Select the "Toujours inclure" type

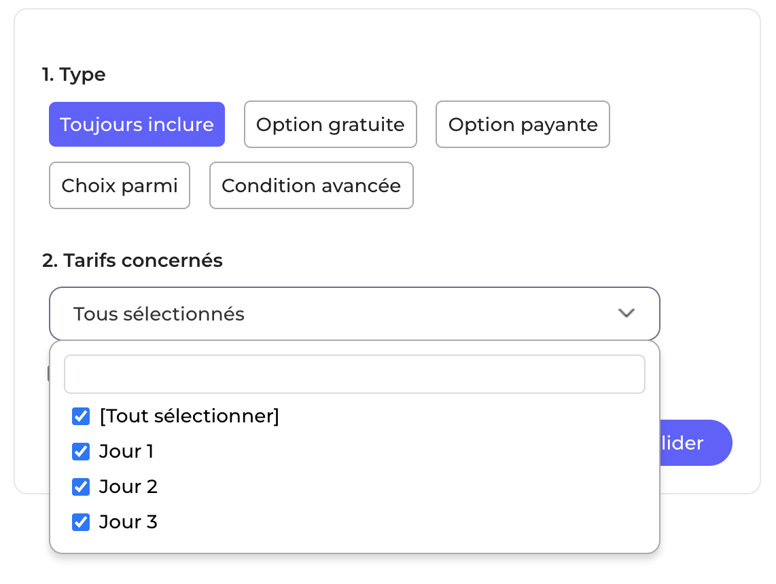(137, 124)
